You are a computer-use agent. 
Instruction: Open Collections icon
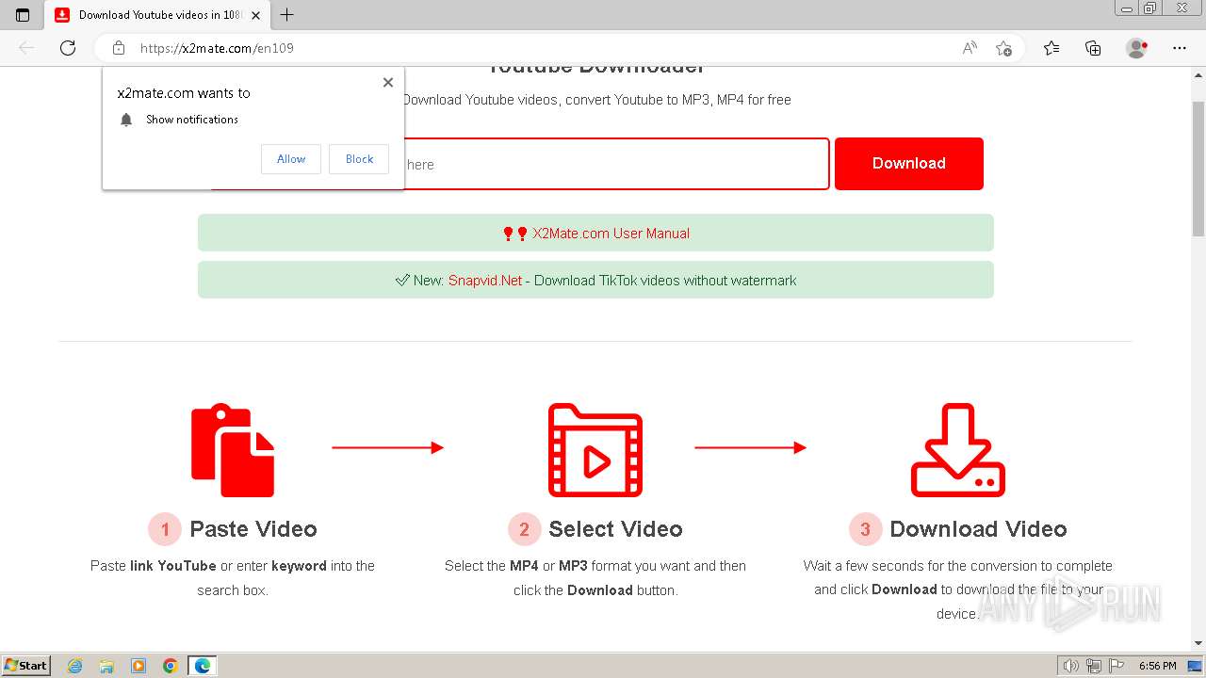(x=1093, y=48)
